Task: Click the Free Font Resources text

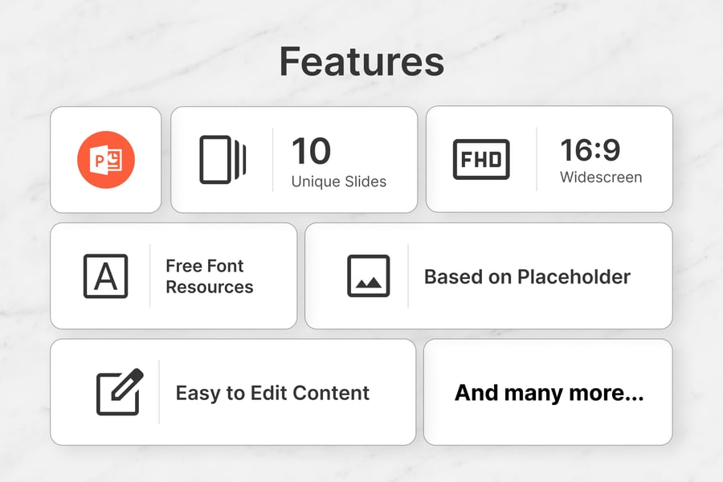Action: point(209,276)
